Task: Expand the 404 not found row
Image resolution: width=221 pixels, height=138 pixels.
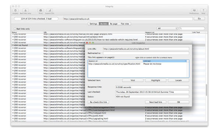Action: tap(13, 45)
